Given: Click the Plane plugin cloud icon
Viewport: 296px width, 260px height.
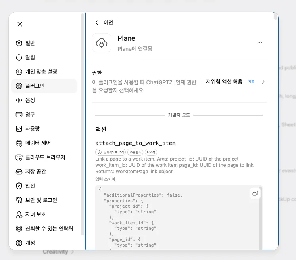Looking at the screenshot, I should pos(102,43).
